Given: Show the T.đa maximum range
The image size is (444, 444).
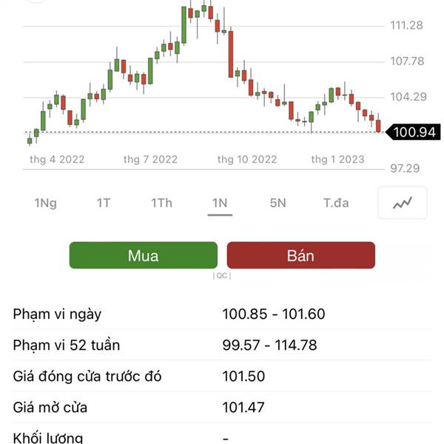Looking at the screenshot, I should click(x=336, y=203).
